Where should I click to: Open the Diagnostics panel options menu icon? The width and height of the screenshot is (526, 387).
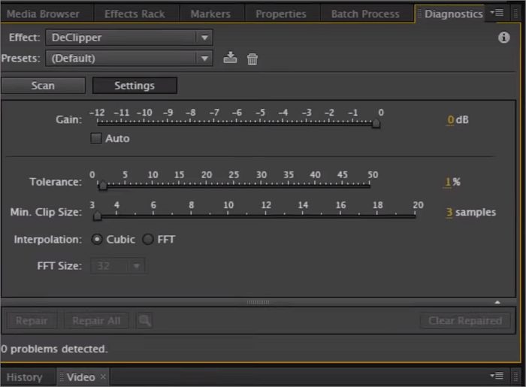coord(497,13)
